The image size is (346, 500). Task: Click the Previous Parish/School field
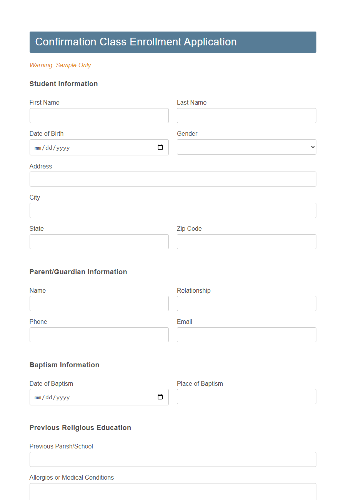click(173, 459)
